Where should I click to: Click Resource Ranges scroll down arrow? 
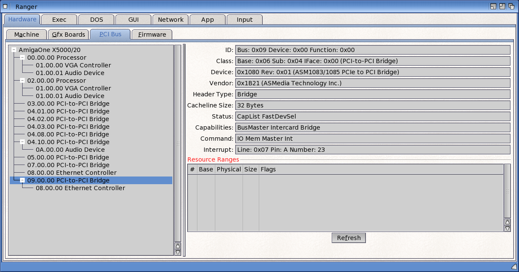[507, 229]
